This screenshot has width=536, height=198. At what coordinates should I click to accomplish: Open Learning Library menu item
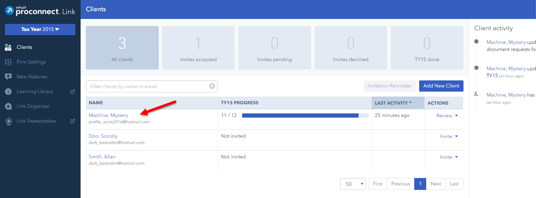pos(35,92)
